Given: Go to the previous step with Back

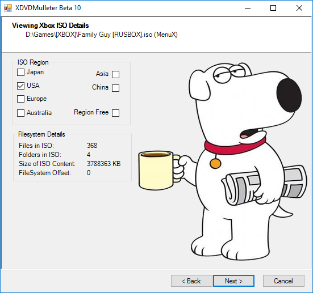Looking at the screenshot, I should point(191,281).
